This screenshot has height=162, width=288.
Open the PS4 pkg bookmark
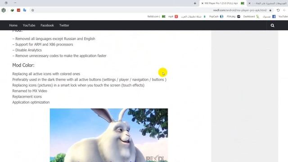pos(234,17)
